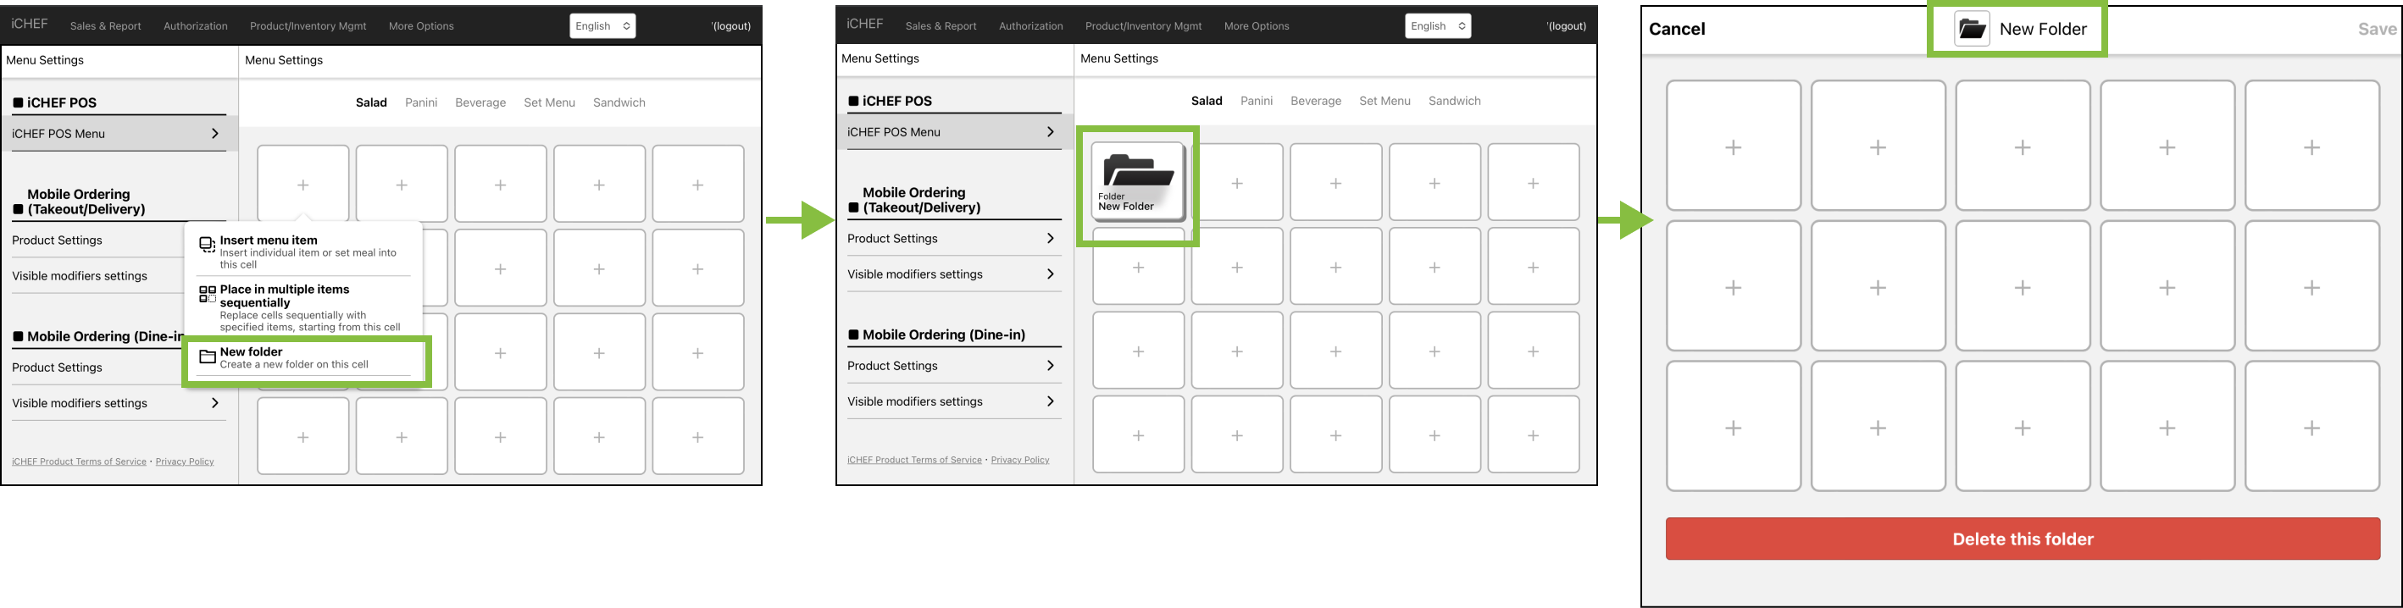Click the Insert menu item icon in popup

pos(207,246)
